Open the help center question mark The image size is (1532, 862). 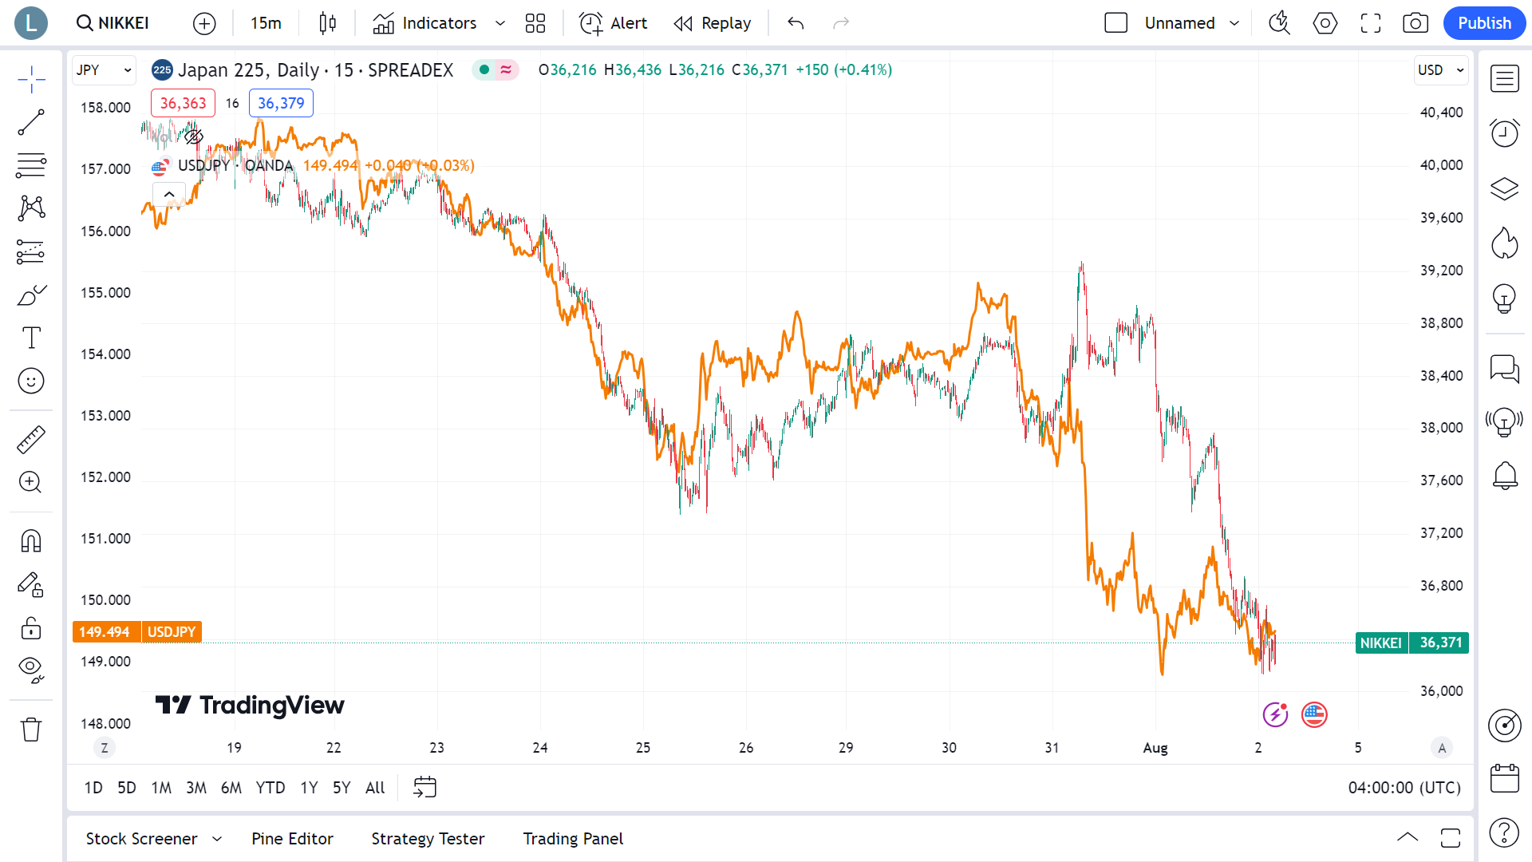pyautogui.click(x=1504, y=832)
